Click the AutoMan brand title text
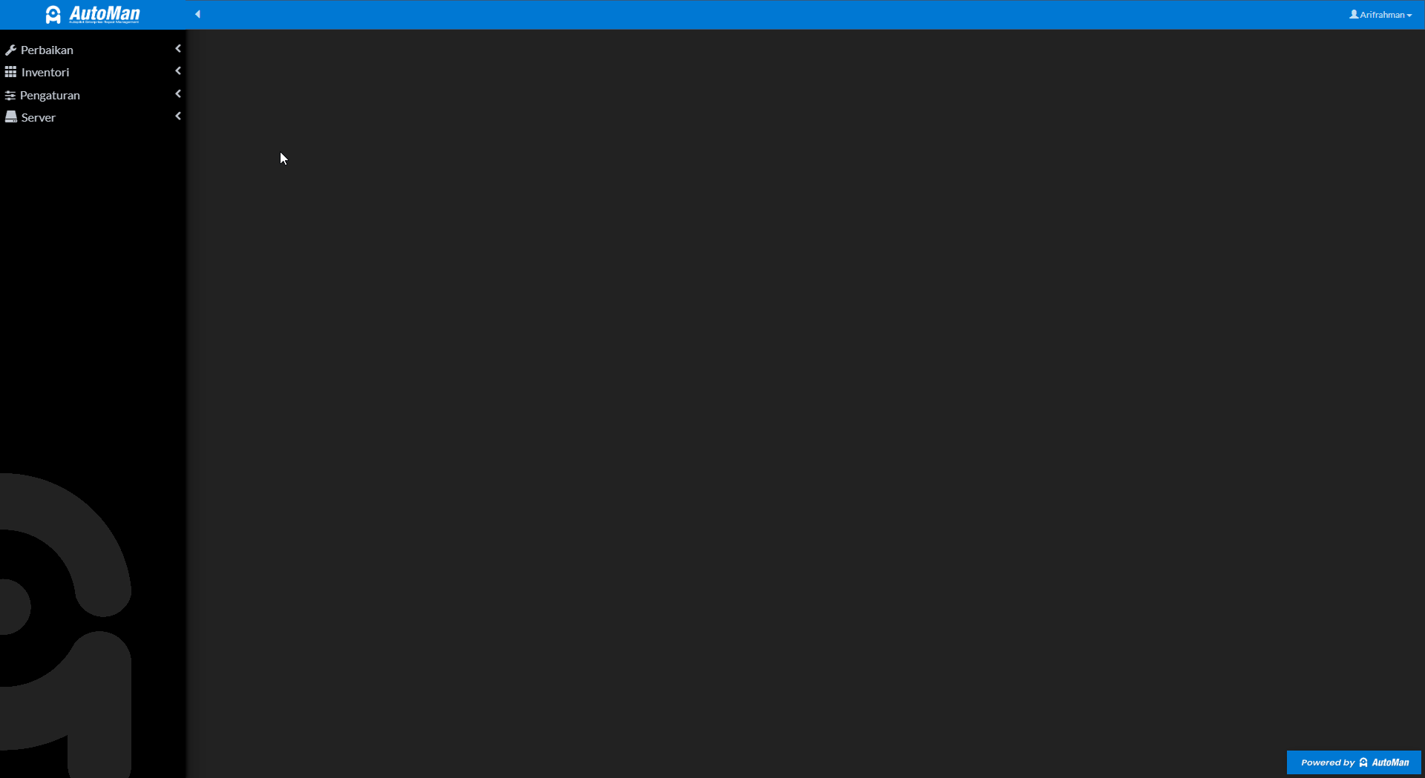1425x778 pixels. pyautogui.click(x=105, y=13)
